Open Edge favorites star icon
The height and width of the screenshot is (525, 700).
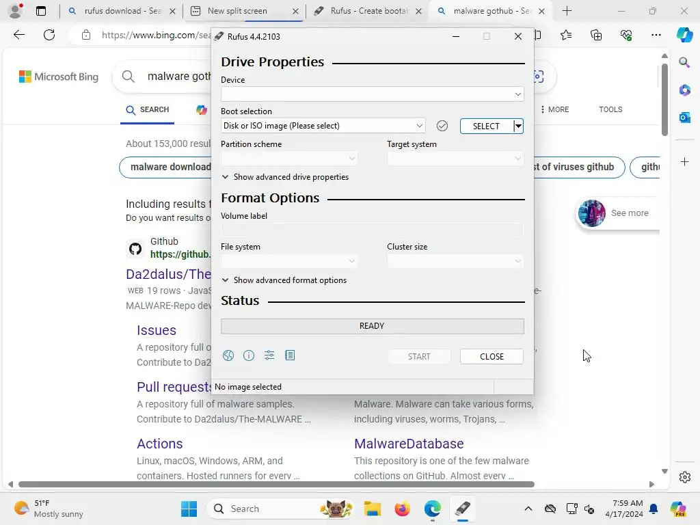566,35
